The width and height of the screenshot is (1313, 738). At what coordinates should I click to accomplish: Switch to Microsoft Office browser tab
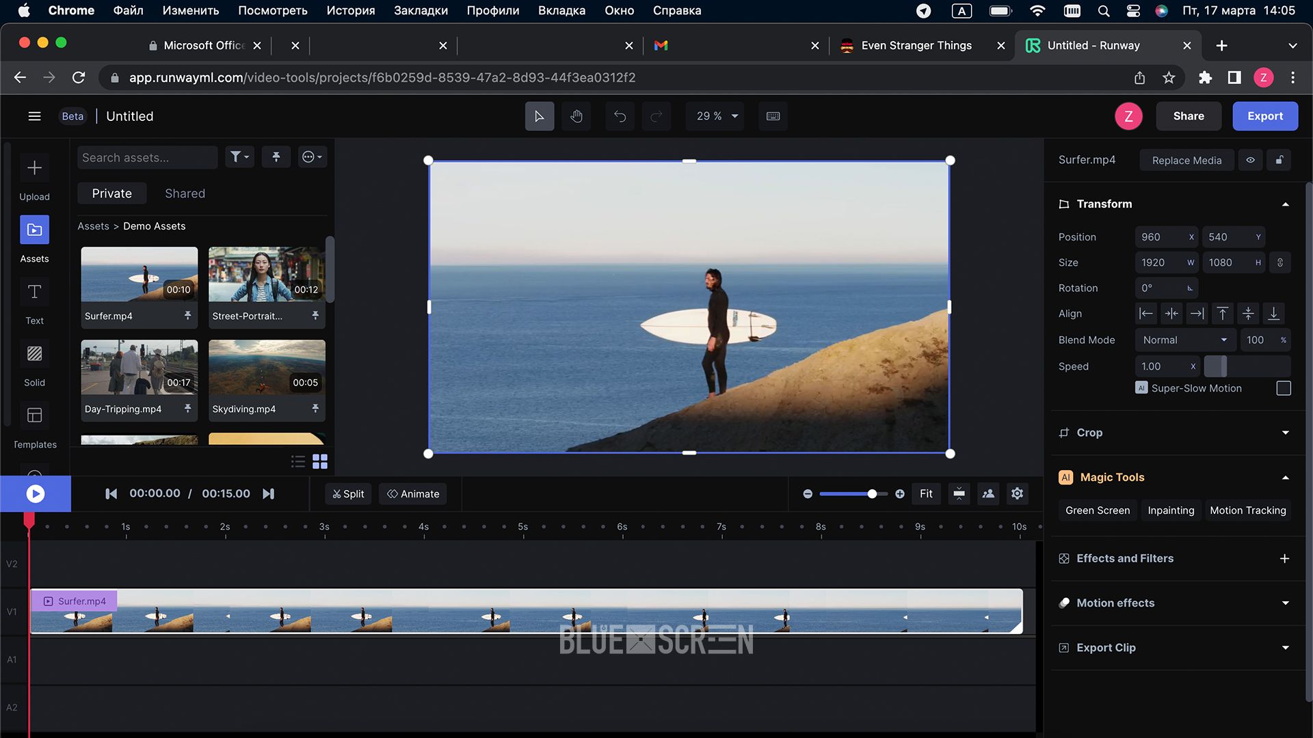(204, 45)
